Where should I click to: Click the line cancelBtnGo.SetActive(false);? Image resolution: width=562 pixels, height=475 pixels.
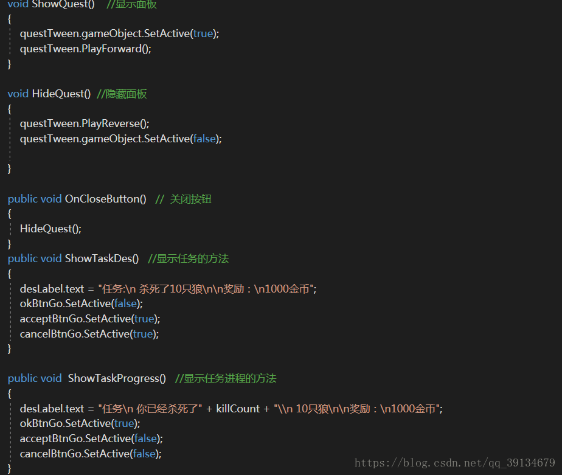pyautogui.click(x=91, y=454)
